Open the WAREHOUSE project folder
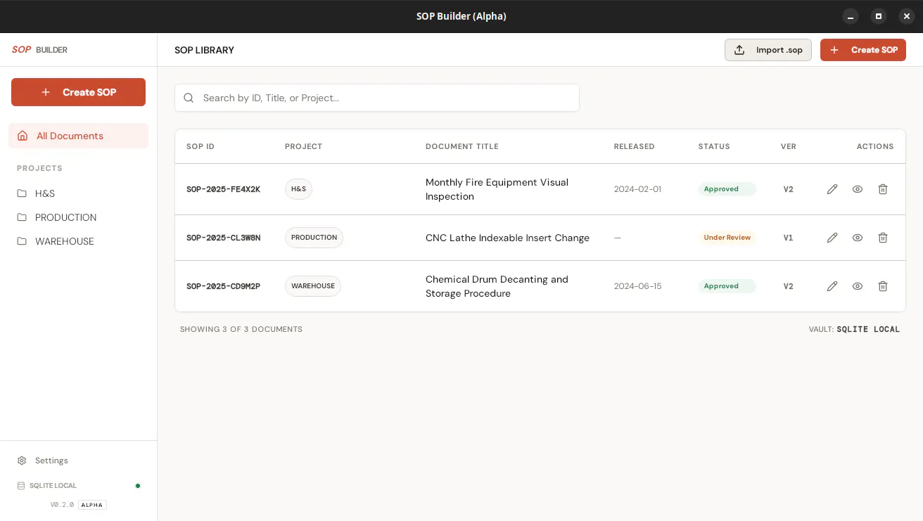 [78, 241]
